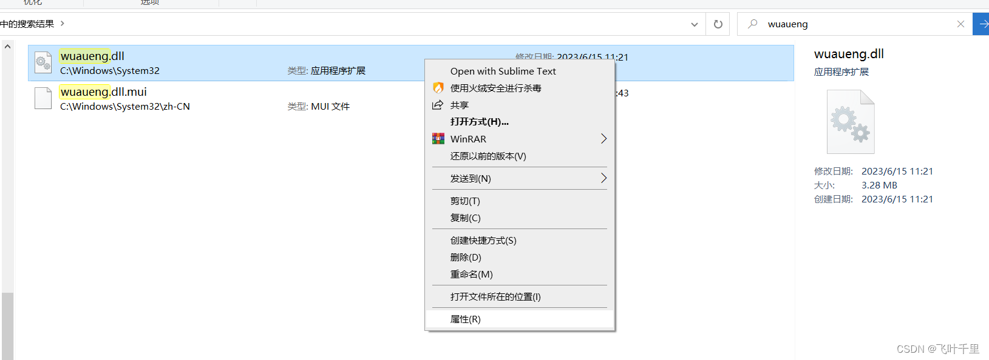Click the breadcrumb chevron after 搜索结果
Screen dimensions: 989x360
[x=63, y=24]
